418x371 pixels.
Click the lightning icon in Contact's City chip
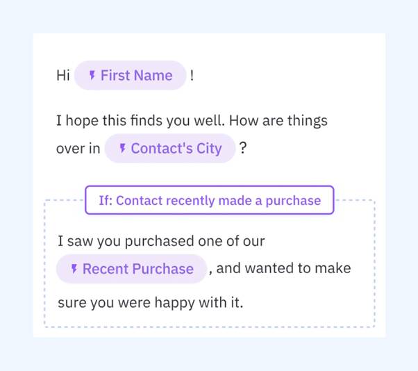click(x=123, y=148)
